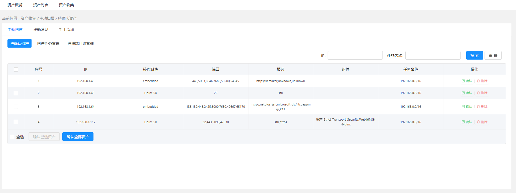The height and width of the screenshot is (193, 516).
Task: Open the 扫描任务管理 sub-tab
Action: (48, 44)
